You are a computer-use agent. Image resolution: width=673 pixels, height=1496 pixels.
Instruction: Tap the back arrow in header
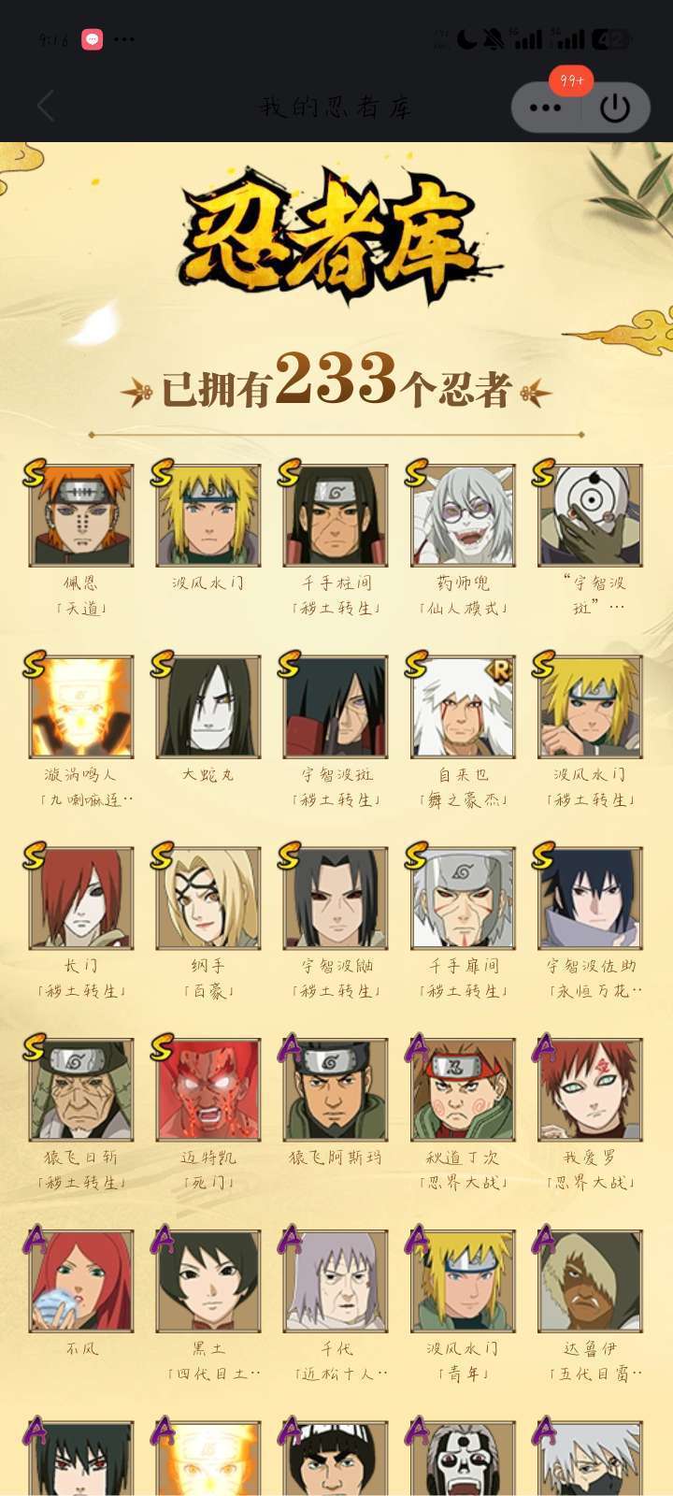tap(46, 107)
